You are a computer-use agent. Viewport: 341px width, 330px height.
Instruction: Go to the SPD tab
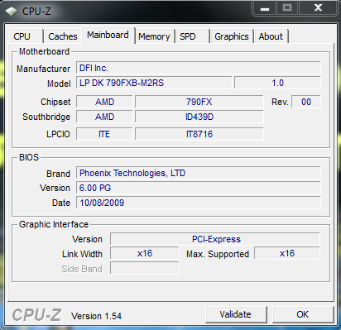point(192,36)
